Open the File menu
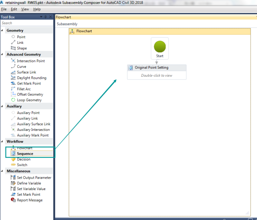The height and width of the screenshot is (220, 257). [4, 9]
